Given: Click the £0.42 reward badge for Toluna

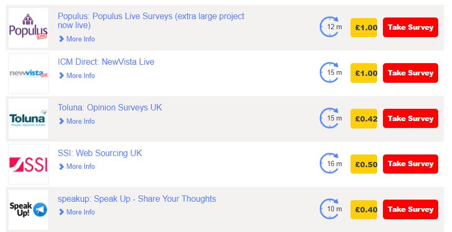Looking at the screenshot, I should tap(364, 118).
